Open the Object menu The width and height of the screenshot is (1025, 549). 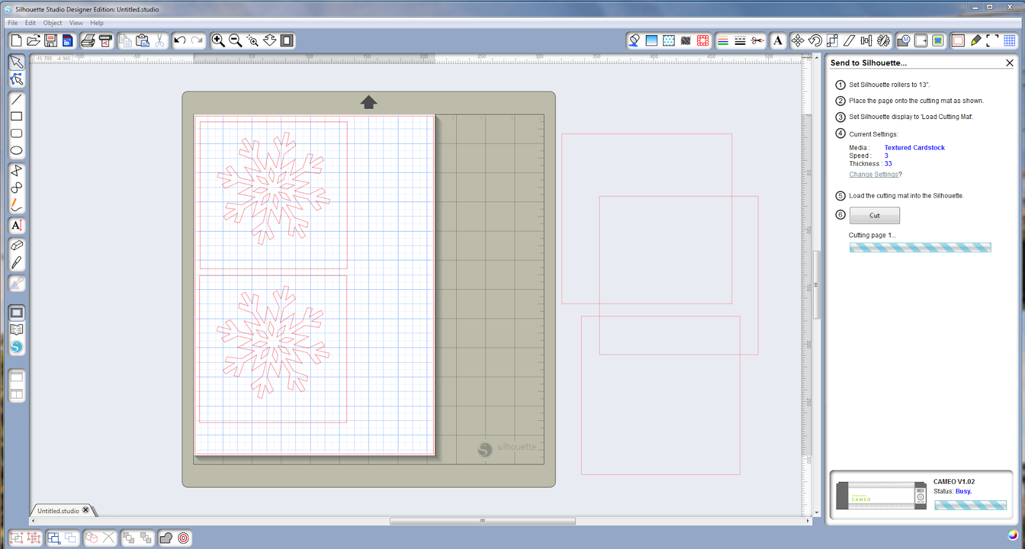tap(53, 23)
